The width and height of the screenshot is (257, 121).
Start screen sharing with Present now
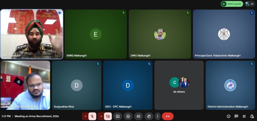pyautogui.click(x=118, y=116)
